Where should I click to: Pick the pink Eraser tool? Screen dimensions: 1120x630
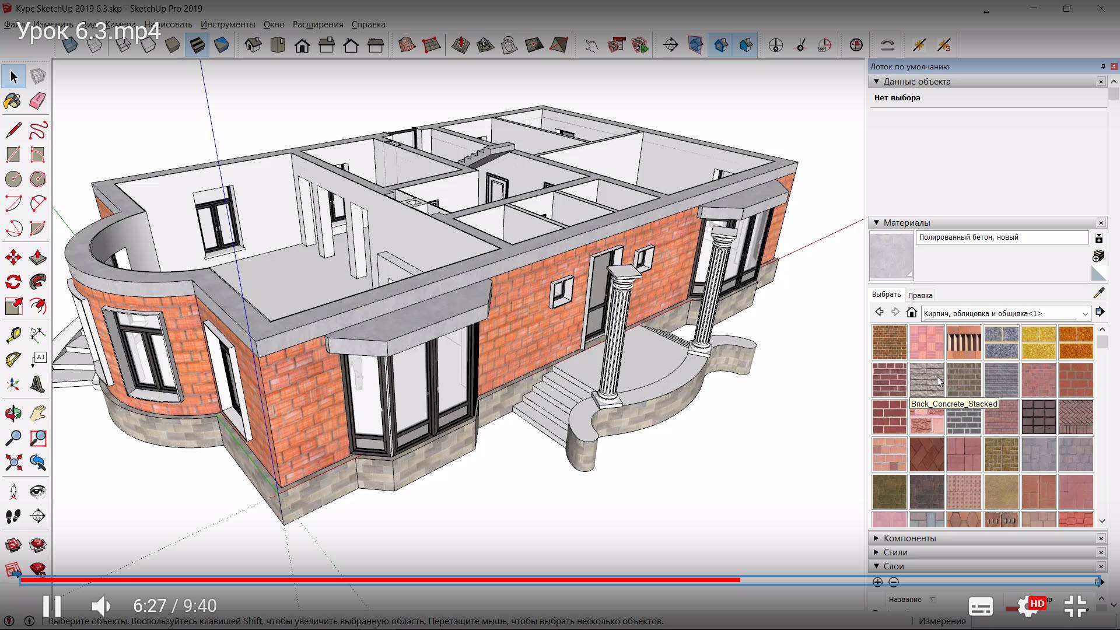point(37,101)
